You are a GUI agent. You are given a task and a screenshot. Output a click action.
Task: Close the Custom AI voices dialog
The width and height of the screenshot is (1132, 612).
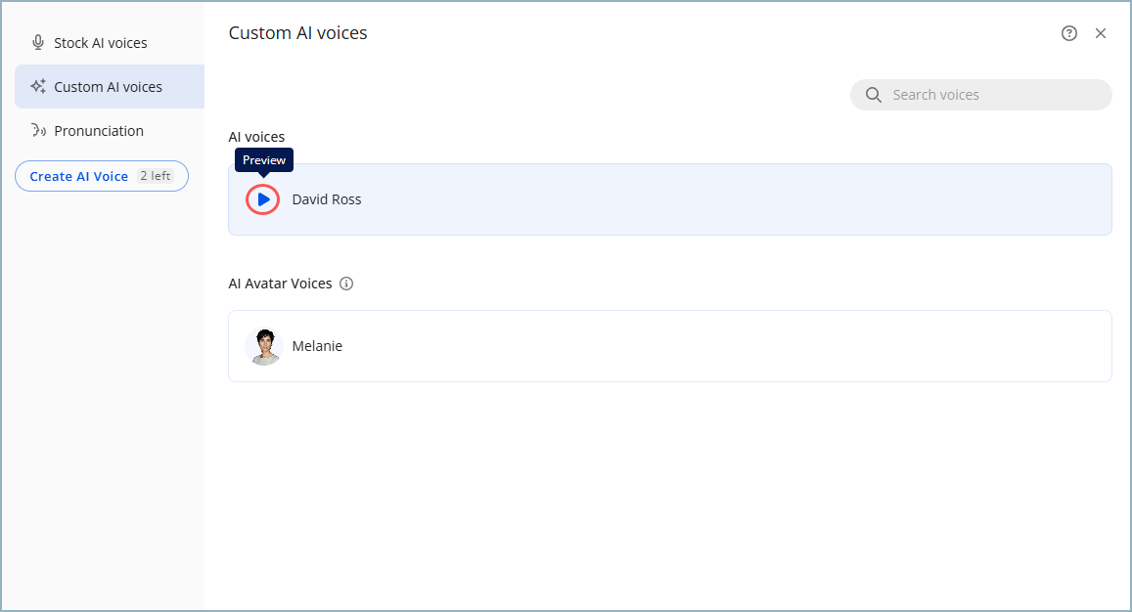tap(1101, 33)
